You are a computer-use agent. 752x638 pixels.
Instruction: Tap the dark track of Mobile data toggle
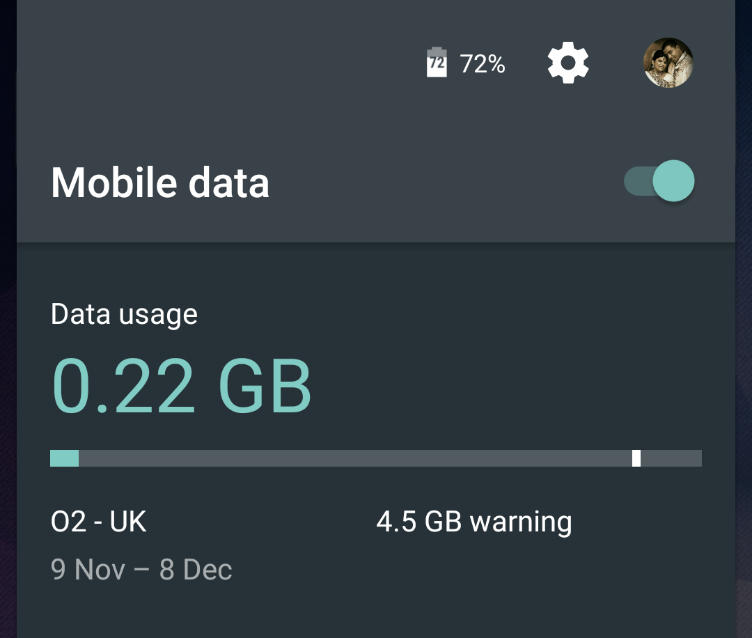coord(638,181)
